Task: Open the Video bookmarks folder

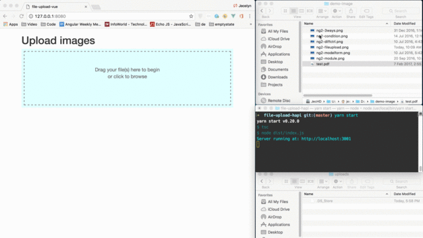Action: (x=29, y=24)
